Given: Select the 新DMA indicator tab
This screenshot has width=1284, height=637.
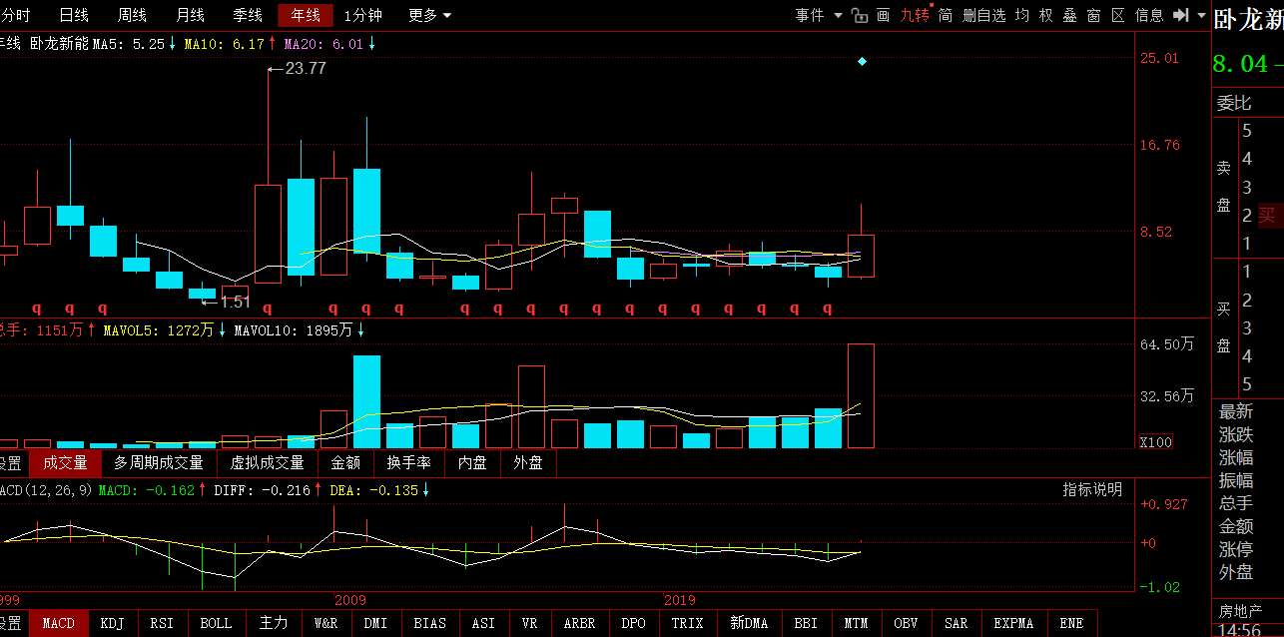Looking at the screenshot, I should pos(749,623).
